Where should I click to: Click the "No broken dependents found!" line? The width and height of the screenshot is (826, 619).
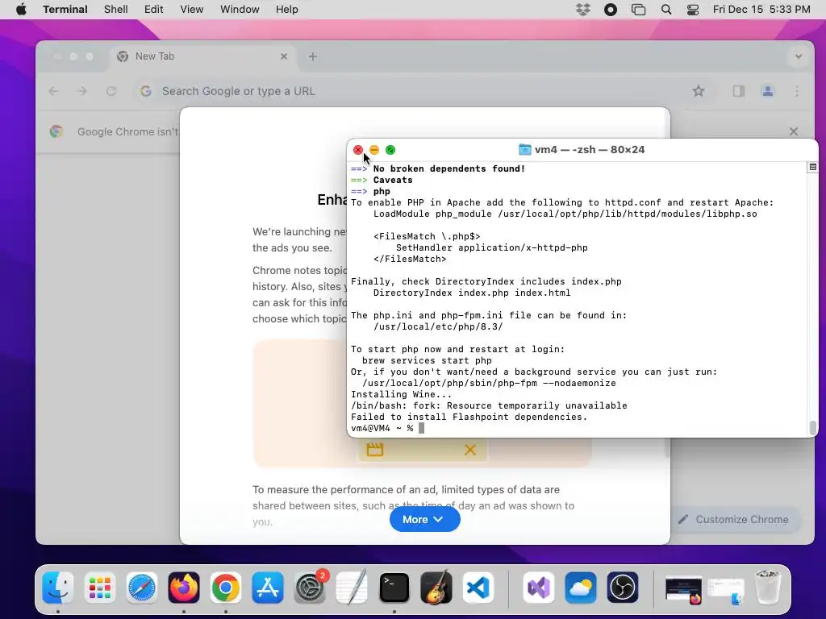(448, 168)
